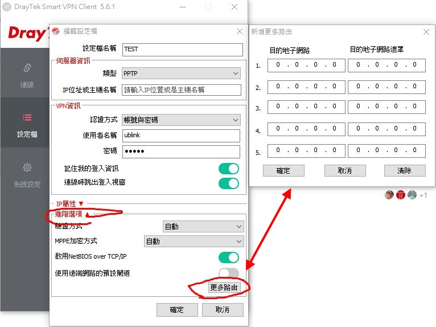
Task: Click the DrayTek Smart VPN Client title bar icon
Action: click(7, 7)
